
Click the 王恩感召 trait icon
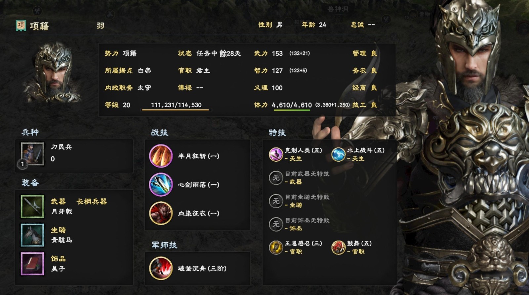(x=276, y=247)
